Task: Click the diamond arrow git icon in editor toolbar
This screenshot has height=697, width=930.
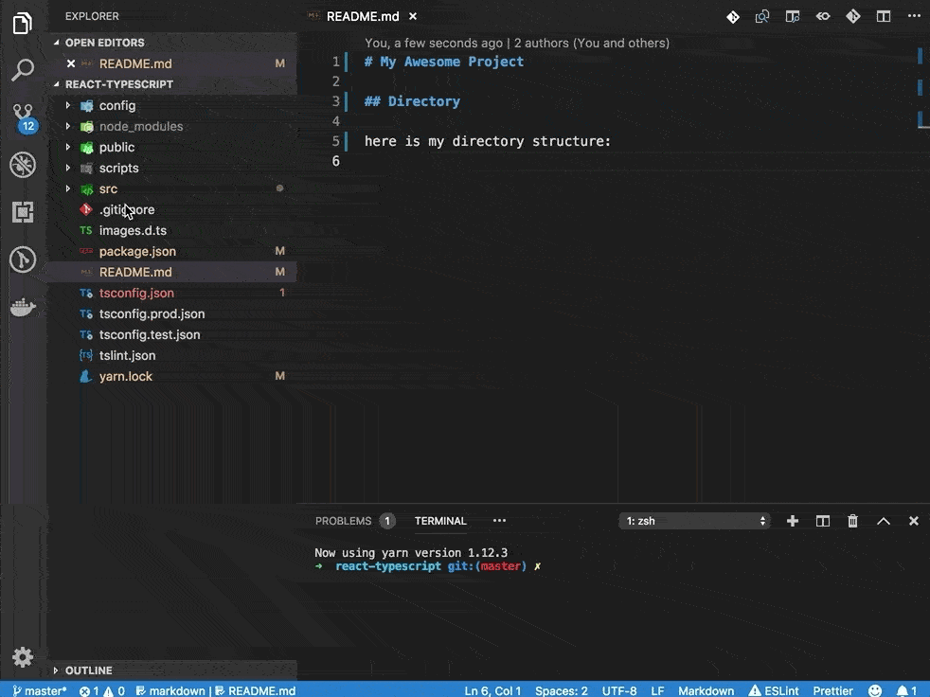Action: tap(853, 17)
